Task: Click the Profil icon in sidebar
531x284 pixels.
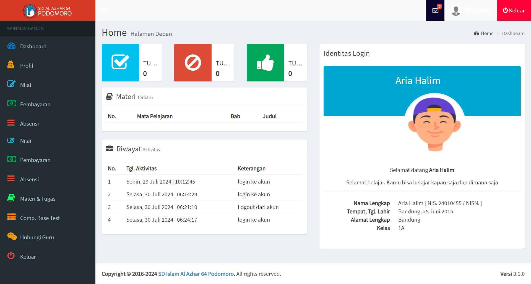Action: (x=11, y=65)
